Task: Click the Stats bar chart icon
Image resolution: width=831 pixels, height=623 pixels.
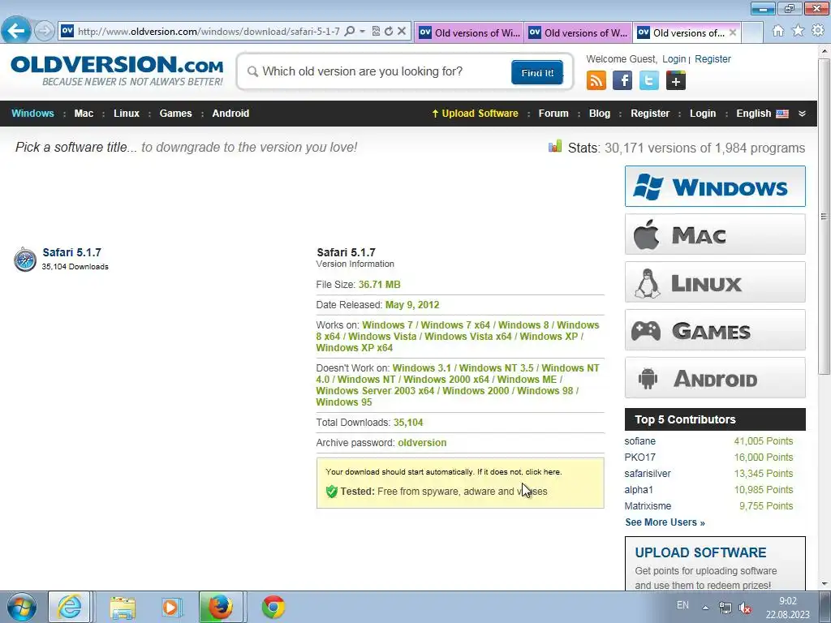Action: [555, 146]
